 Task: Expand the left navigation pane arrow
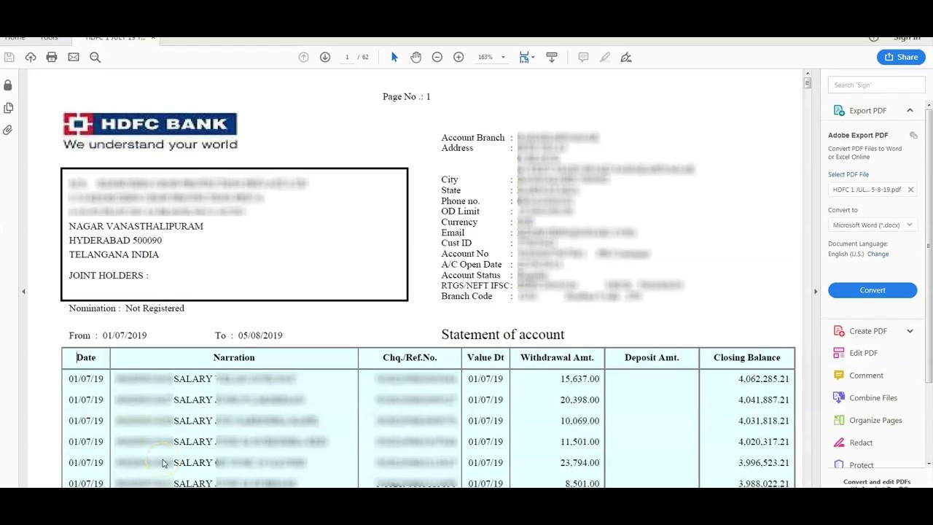coord(23,292)
